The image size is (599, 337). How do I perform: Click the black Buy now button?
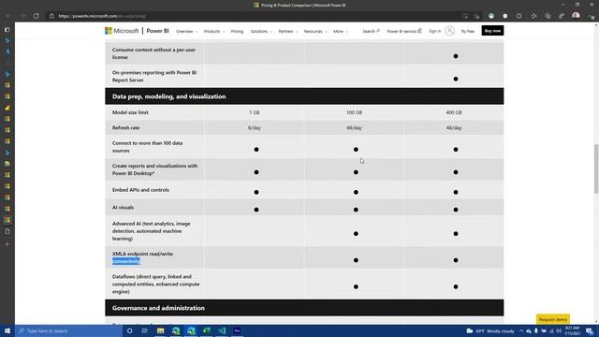click(x=492, y=31)
